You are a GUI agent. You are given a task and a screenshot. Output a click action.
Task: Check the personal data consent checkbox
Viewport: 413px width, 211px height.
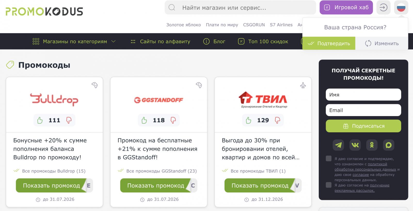pyautogui.click(x=329, y=158)
